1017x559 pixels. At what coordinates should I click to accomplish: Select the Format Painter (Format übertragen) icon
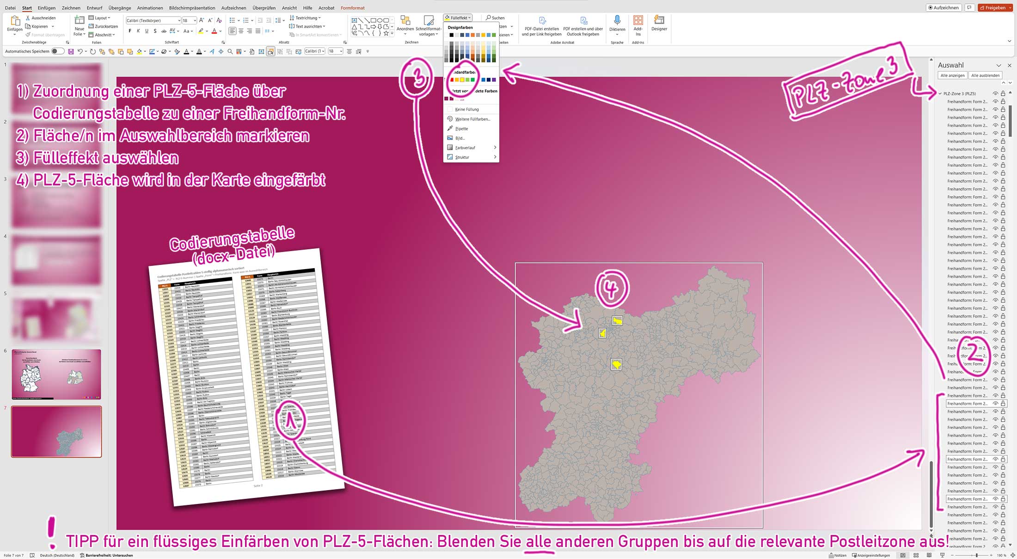point(28,34)
